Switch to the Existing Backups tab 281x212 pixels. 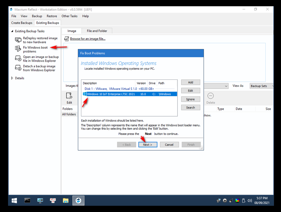point(48,23)
